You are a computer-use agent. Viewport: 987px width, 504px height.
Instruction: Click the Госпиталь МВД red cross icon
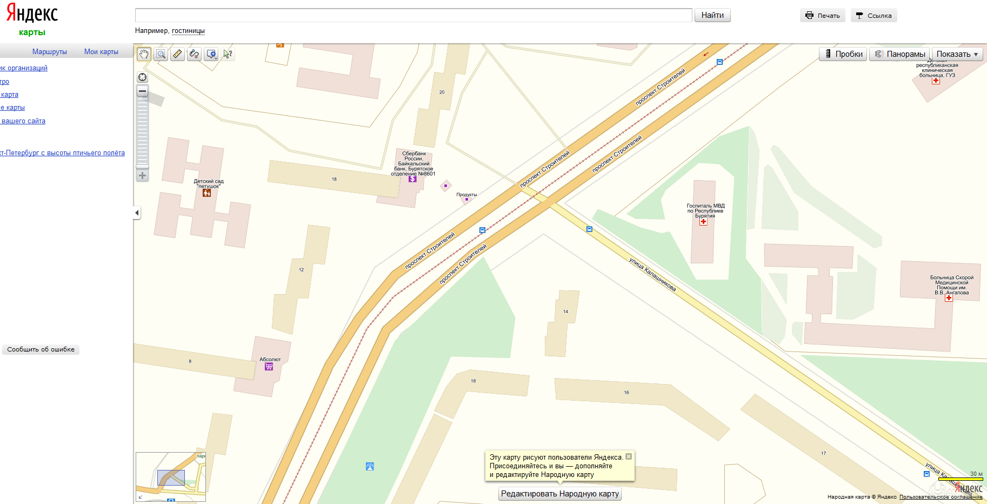coord(703,221)
